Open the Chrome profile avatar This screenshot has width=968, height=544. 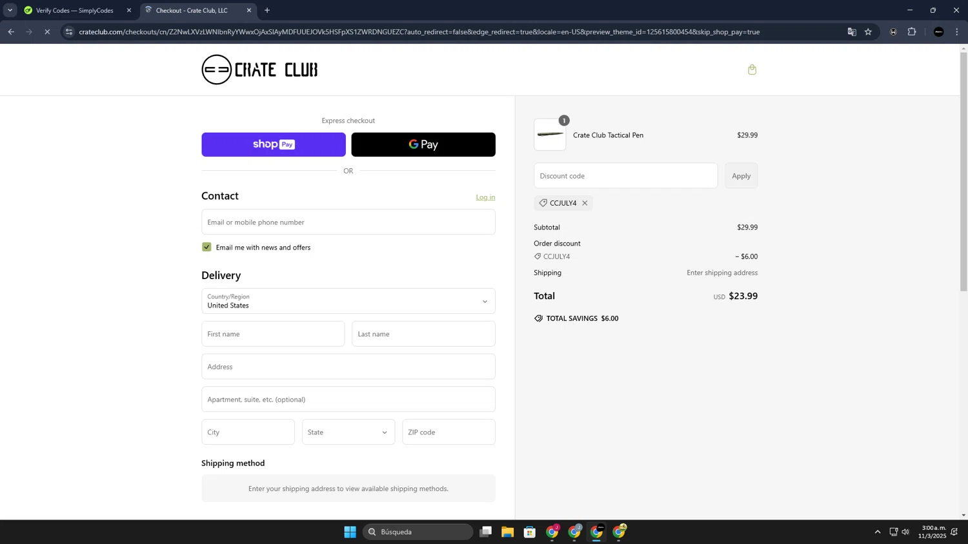[x=939, y=32]
